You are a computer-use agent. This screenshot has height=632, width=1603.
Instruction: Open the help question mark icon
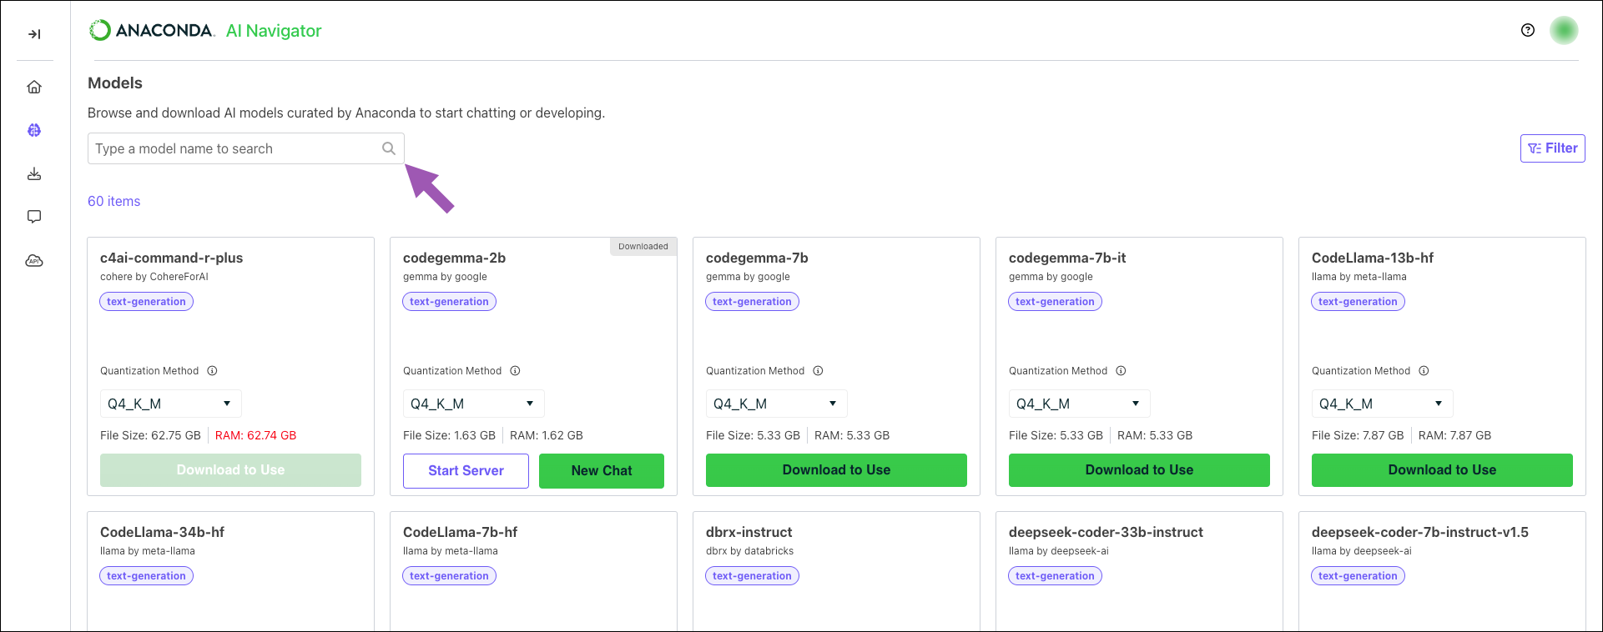click(1528, 30)
